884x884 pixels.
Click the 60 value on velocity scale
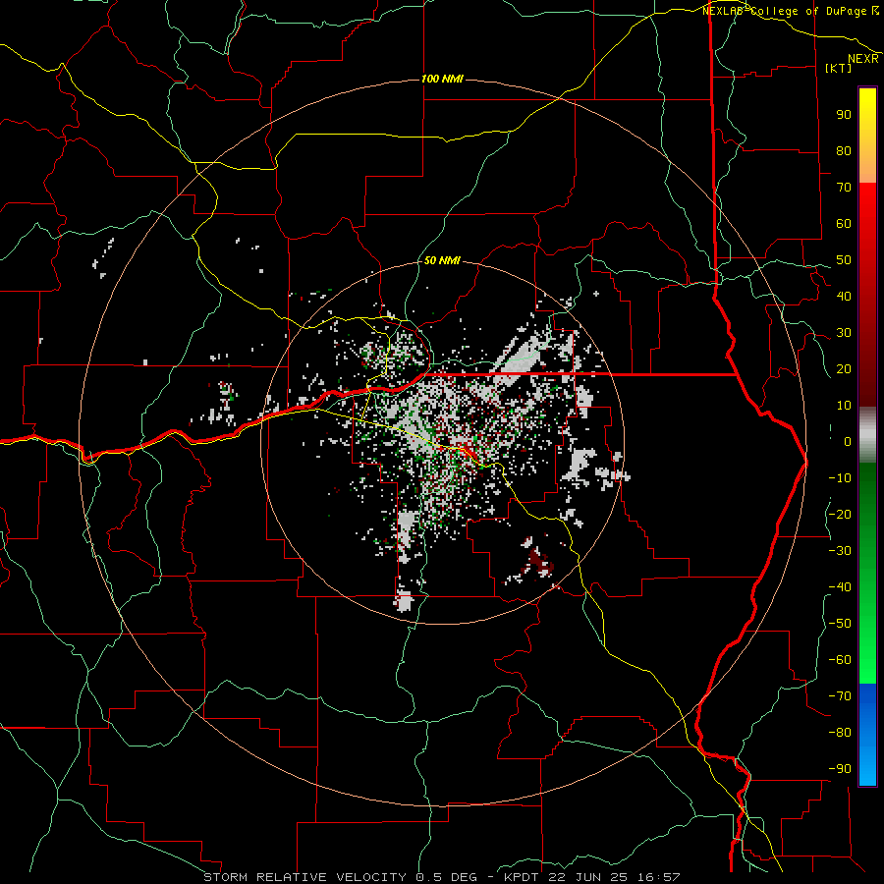click(844, 224)
